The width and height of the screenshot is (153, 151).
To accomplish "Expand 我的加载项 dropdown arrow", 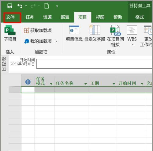I will (x=56, y=41).
